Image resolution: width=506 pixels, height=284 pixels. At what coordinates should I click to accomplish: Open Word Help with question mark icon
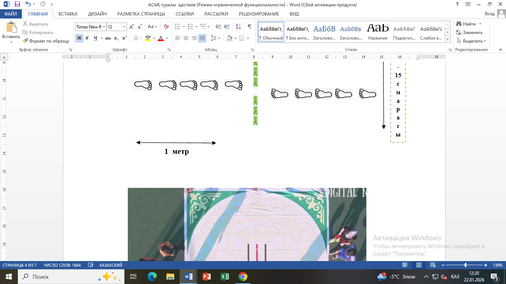click(x=457, y=4)
